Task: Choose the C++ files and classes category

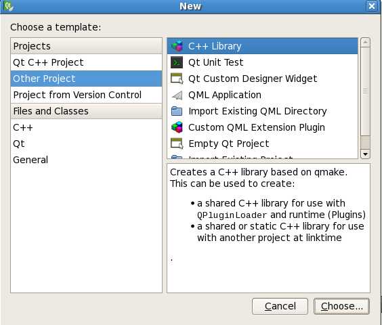Action: (x=86, y=127)
